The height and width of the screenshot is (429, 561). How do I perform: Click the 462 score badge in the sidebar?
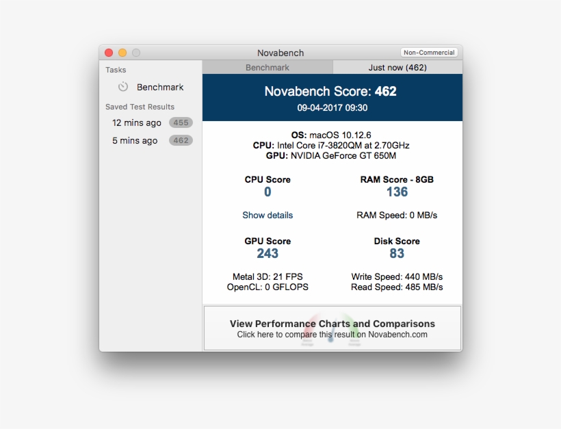click(x=181, y=141)
